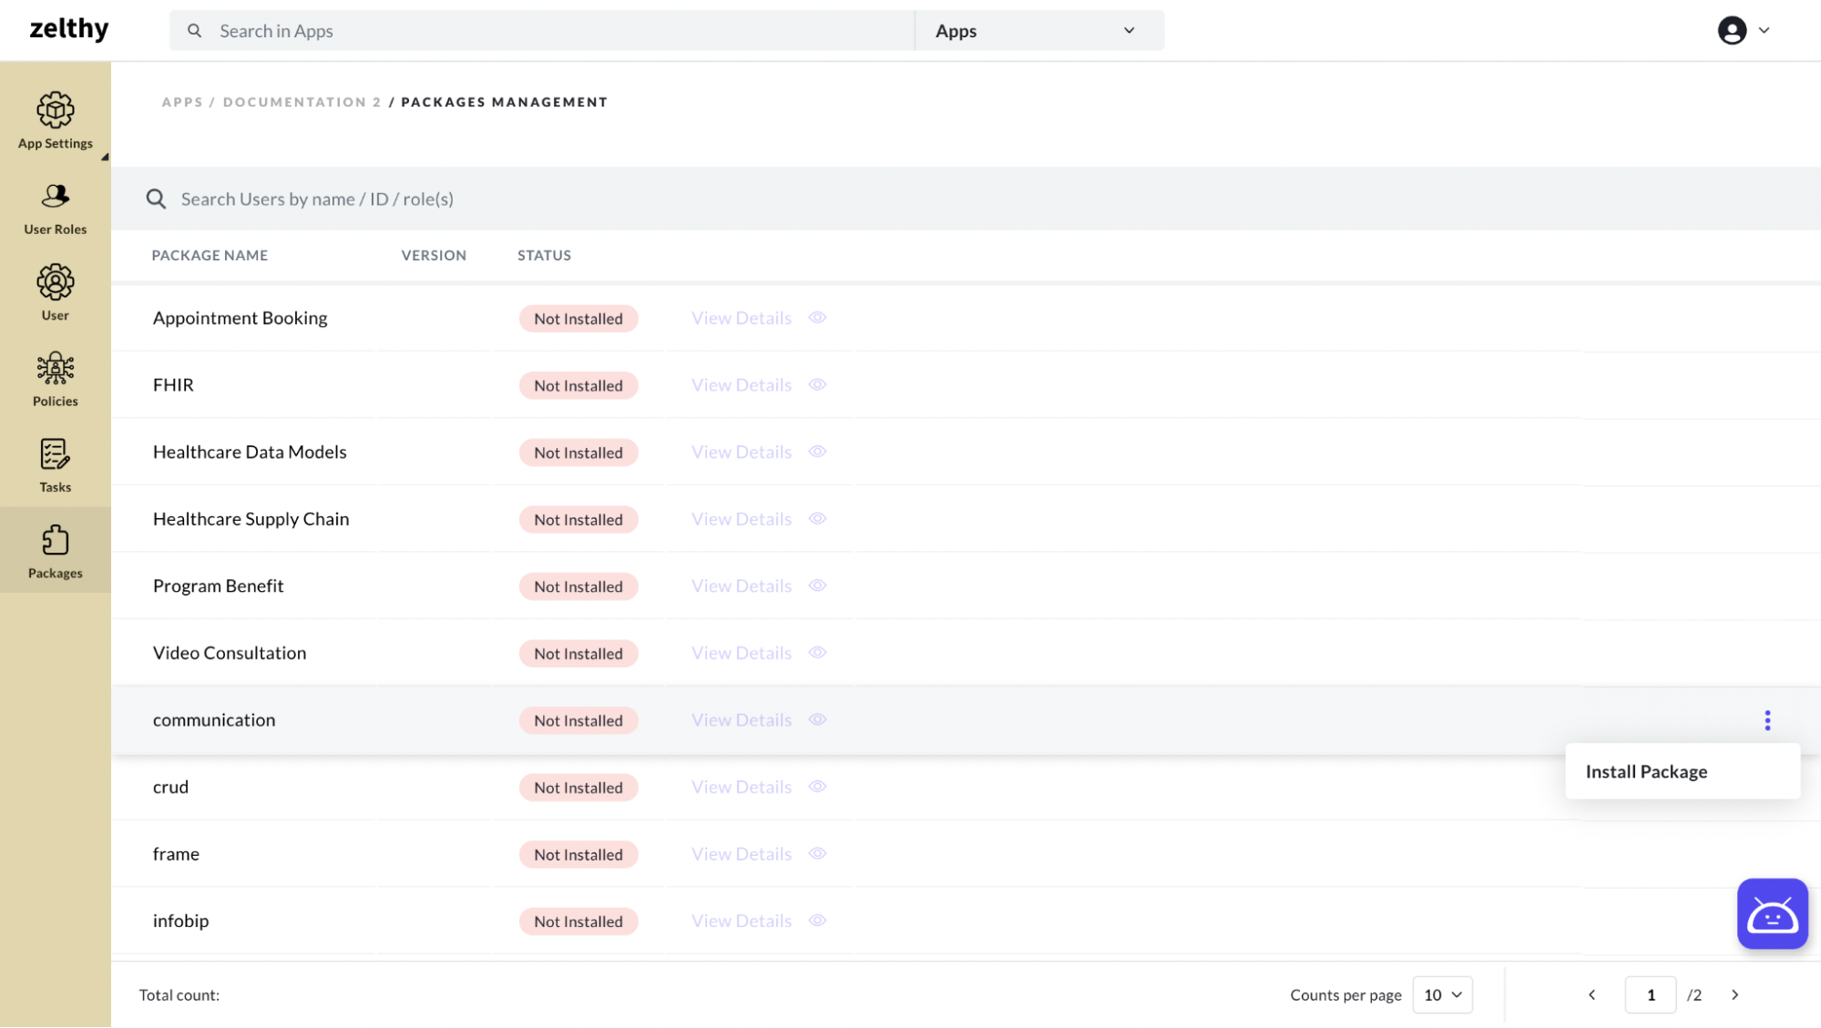Navigate to the Tasks section
This screenshot has height=1028, width=1821.
coord(55,464)
